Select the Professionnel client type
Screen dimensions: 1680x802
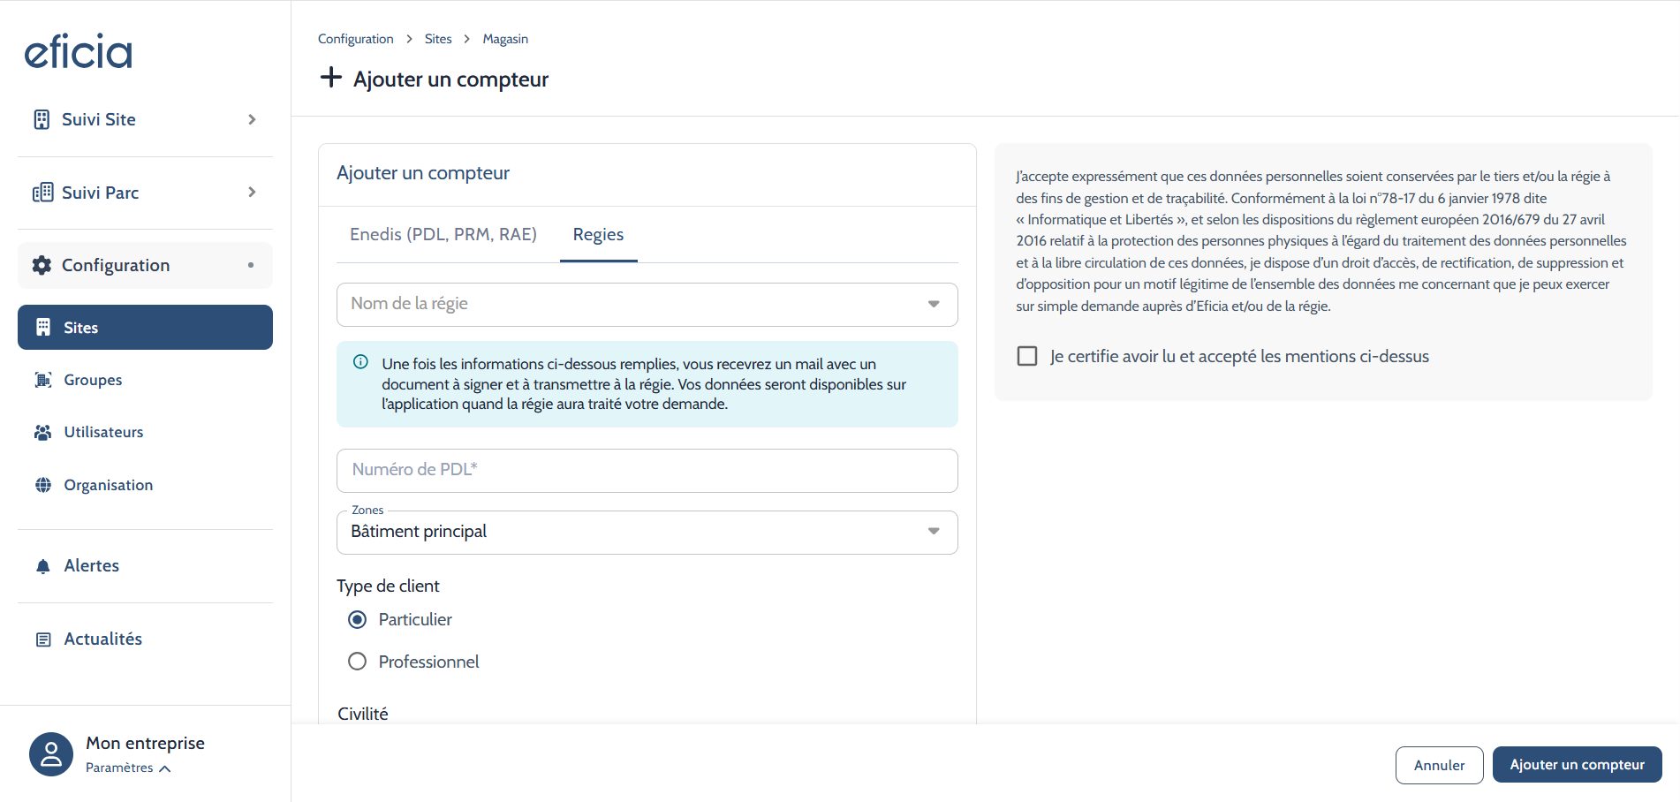click(x=358, y=662)
